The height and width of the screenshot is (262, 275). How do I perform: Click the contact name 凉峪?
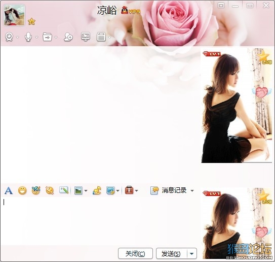[107, 10]
